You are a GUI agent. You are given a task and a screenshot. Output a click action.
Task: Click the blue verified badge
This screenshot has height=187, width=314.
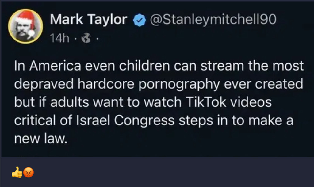click(x=139, y=21)
